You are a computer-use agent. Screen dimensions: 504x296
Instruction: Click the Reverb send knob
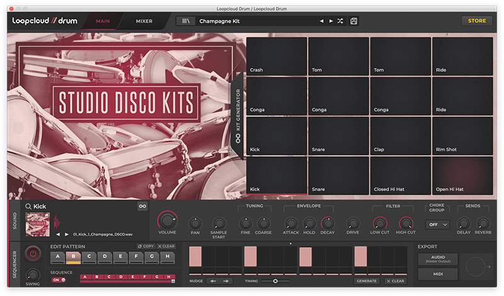coord(483,223)
